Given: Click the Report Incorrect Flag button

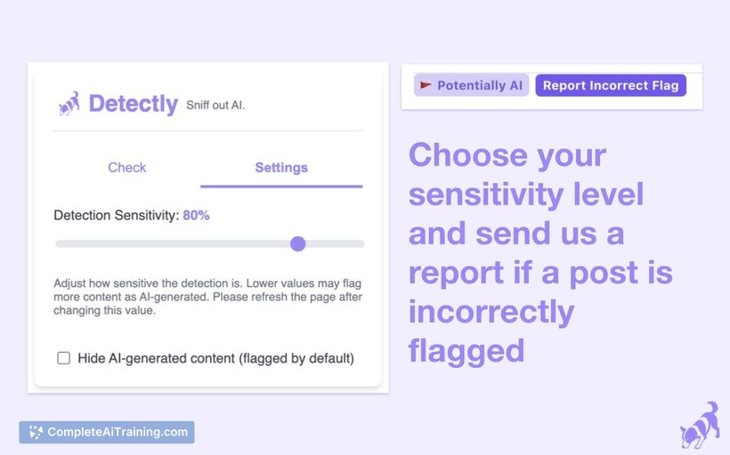Looking at the screenshot, I should 611,85.
